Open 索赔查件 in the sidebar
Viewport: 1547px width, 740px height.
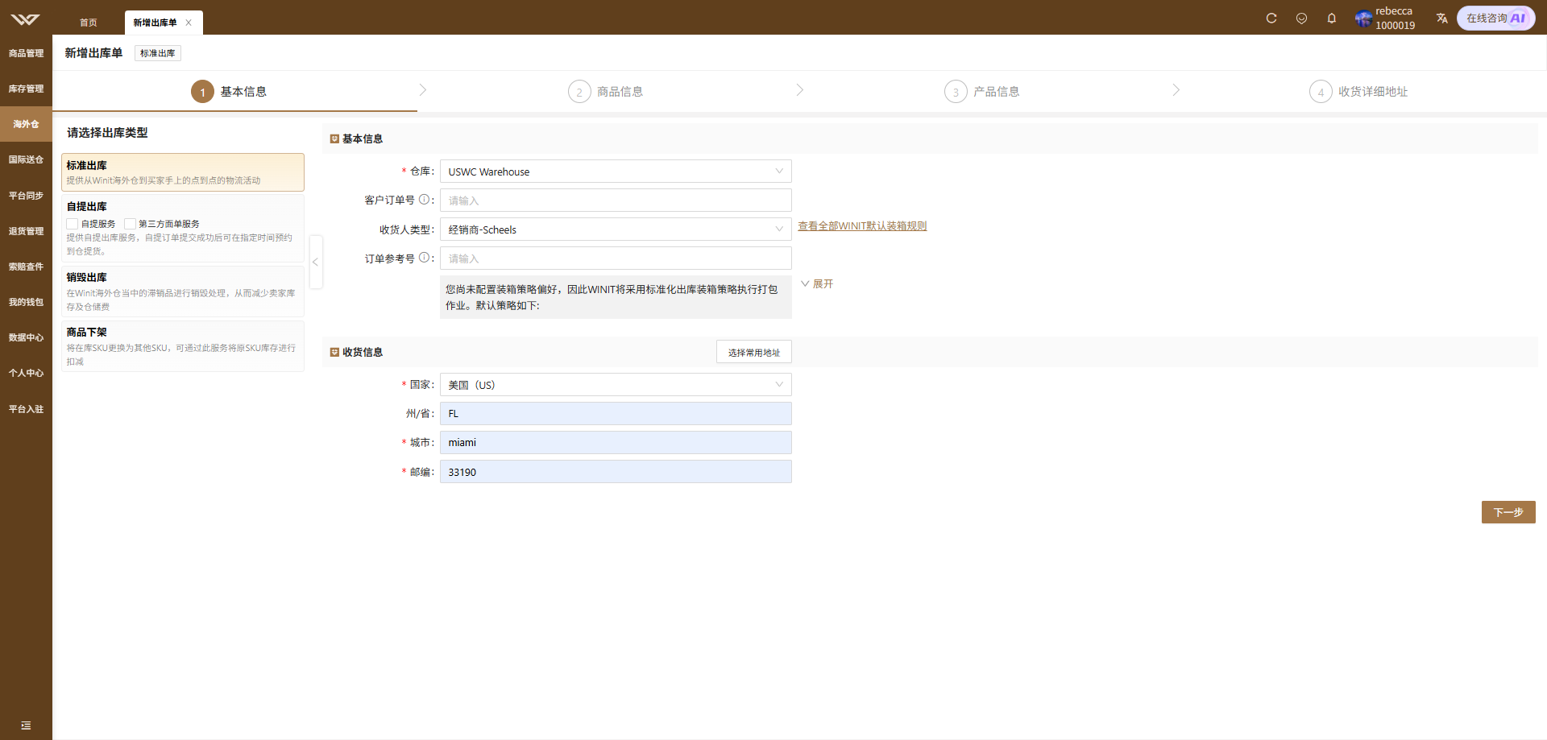pos(26,267)
